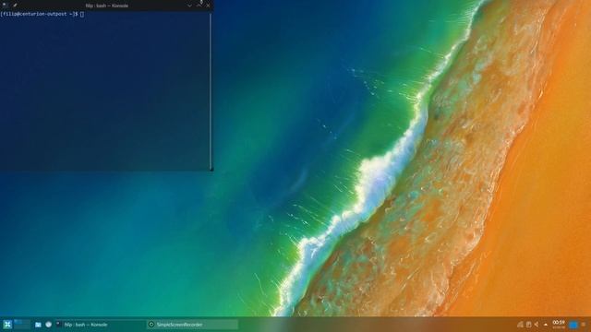Open the round web browser taskbar launcher

tap(49, 325)
